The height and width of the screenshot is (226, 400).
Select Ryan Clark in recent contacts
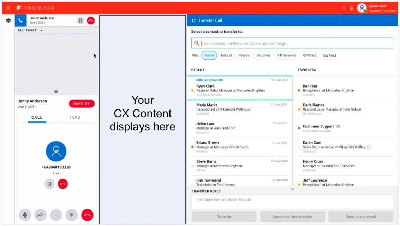(240, 88)
